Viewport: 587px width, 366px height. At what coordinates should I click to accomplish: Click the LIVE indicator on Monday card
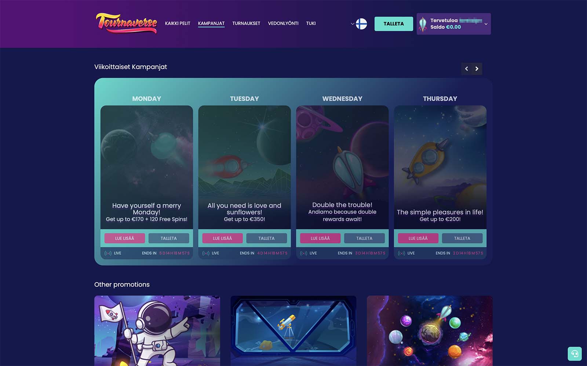point(113,253)
